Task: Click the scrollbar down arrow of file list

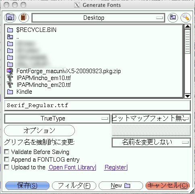Action: (x=187, y=96)
